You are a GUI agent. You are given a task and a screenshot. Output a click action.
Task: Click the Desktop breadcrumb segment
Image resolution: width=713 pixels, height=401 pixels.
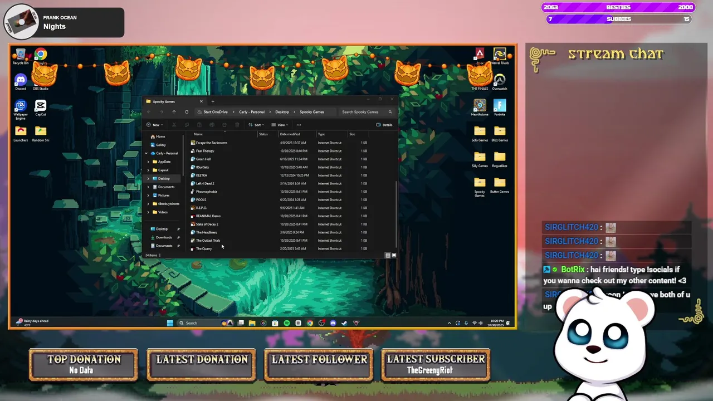pos(282,112)
